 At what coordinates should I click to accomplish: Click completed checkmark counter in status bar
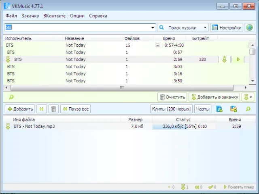point(211,187)
